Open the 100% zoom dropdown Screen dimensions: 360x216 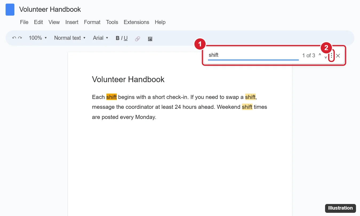point(38,38)
